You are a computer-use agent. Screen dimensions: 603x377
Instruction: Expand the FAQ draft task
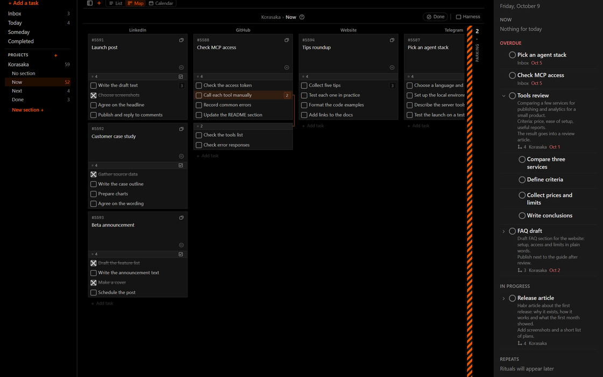pos(503,232)
